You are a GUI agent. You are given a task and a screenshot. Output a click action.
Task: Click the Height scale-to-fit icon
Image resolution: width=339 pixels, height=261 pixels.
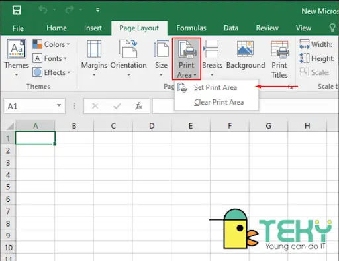(x=305, y=58)
